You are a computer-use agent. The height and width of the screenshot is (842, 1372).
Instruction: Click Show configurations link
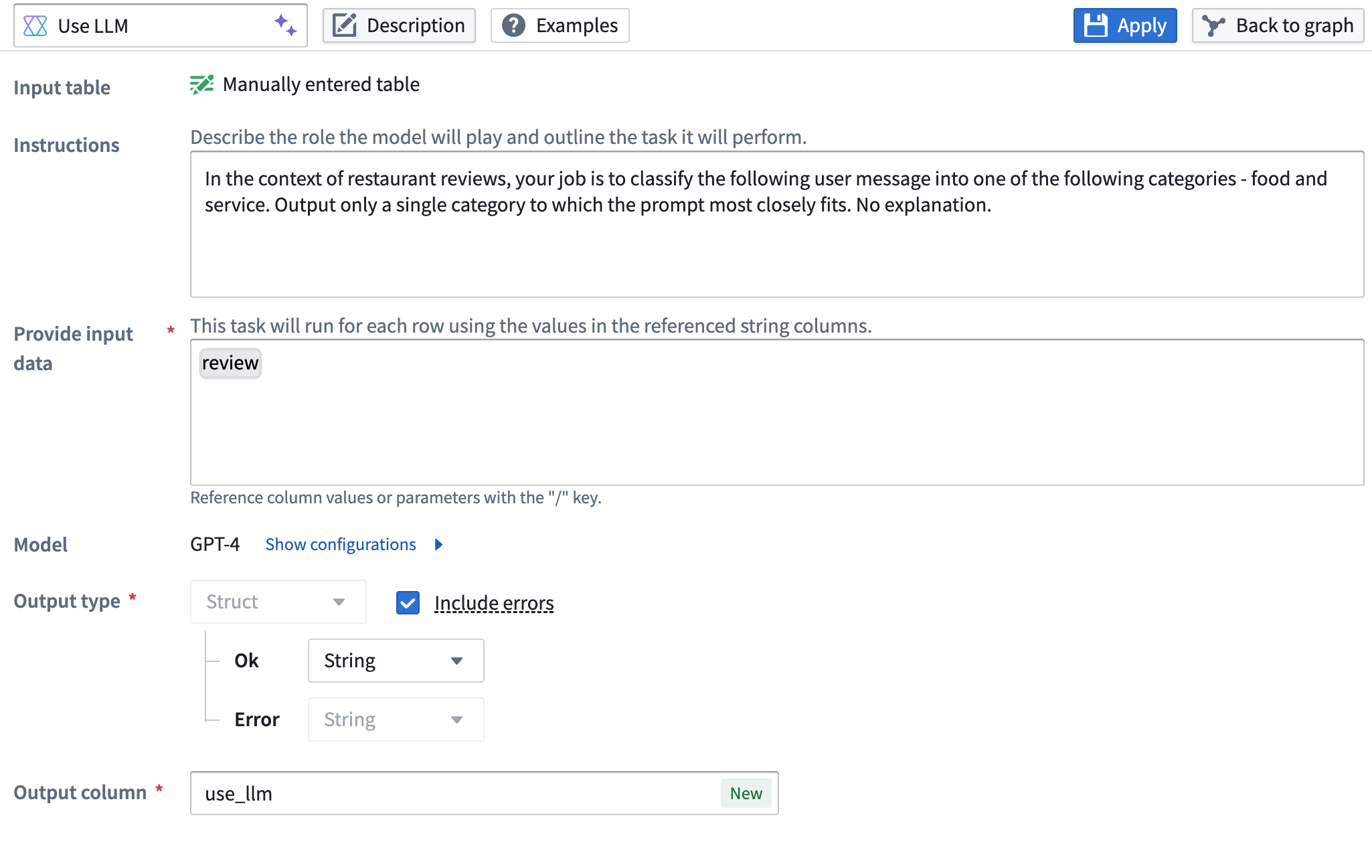341,544
